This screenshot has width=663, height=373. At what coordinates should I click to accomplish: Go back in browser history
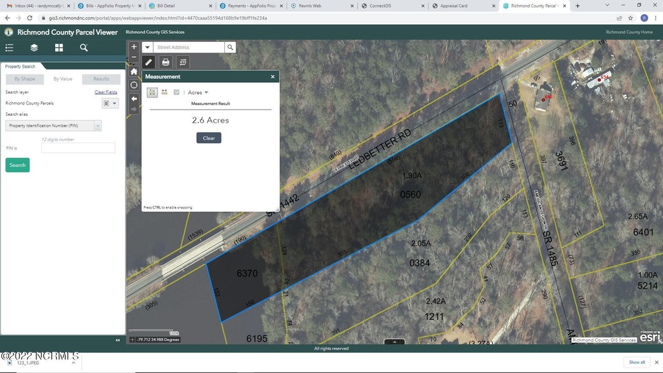(x=7, y=18)
